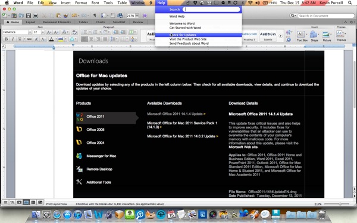This screenshot has height=223, width=357.
Task: Open Safari from the Dock
Action: (57, 214)
